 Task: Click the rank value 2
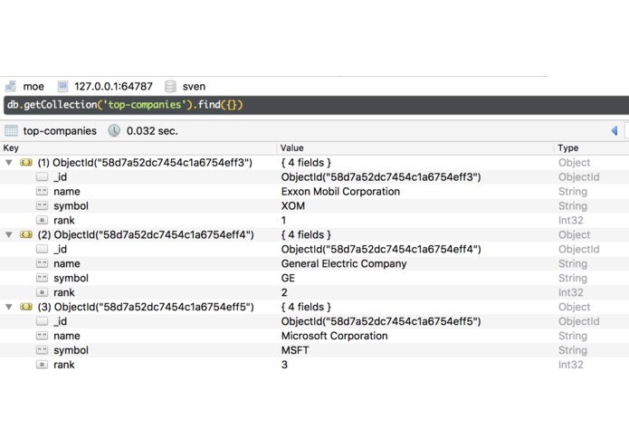coord(284,292)
